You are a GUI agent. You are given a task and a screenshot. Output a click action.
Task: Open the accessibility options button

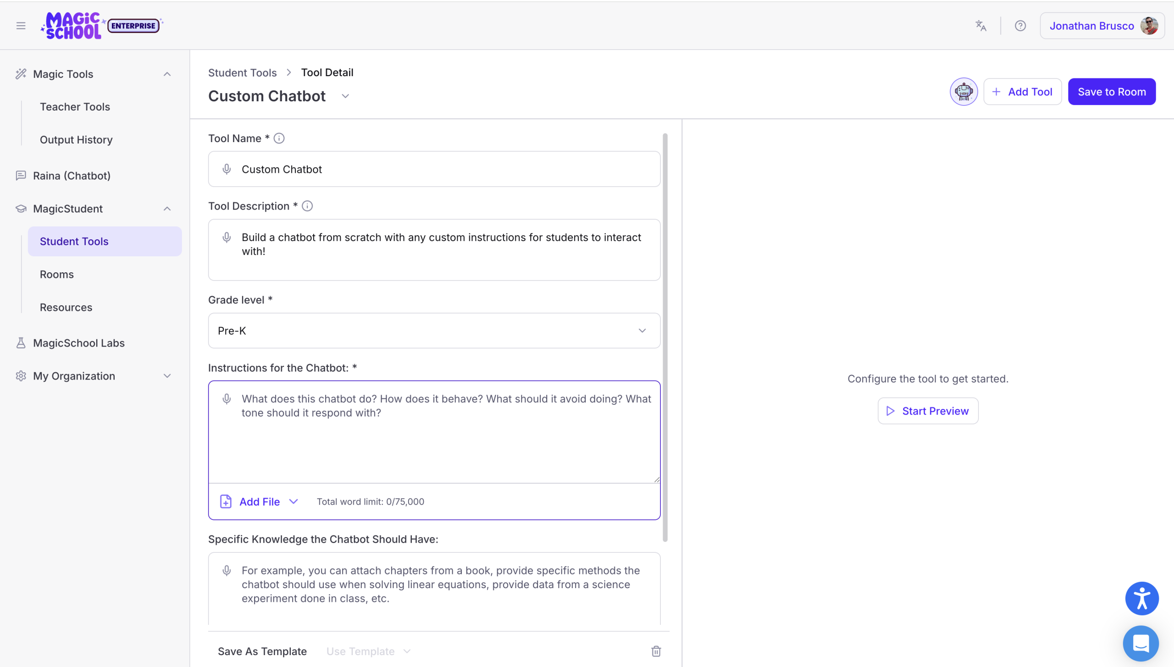click(1141, 598)
